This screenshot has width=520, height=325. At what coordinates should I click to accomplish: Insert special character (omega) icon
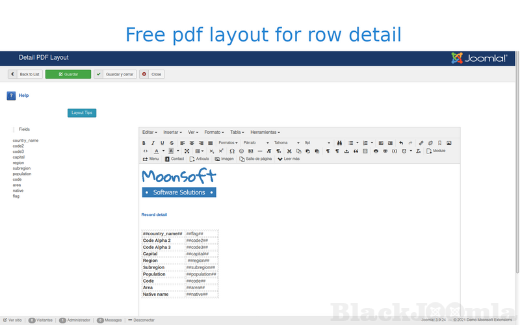point(232,151)
